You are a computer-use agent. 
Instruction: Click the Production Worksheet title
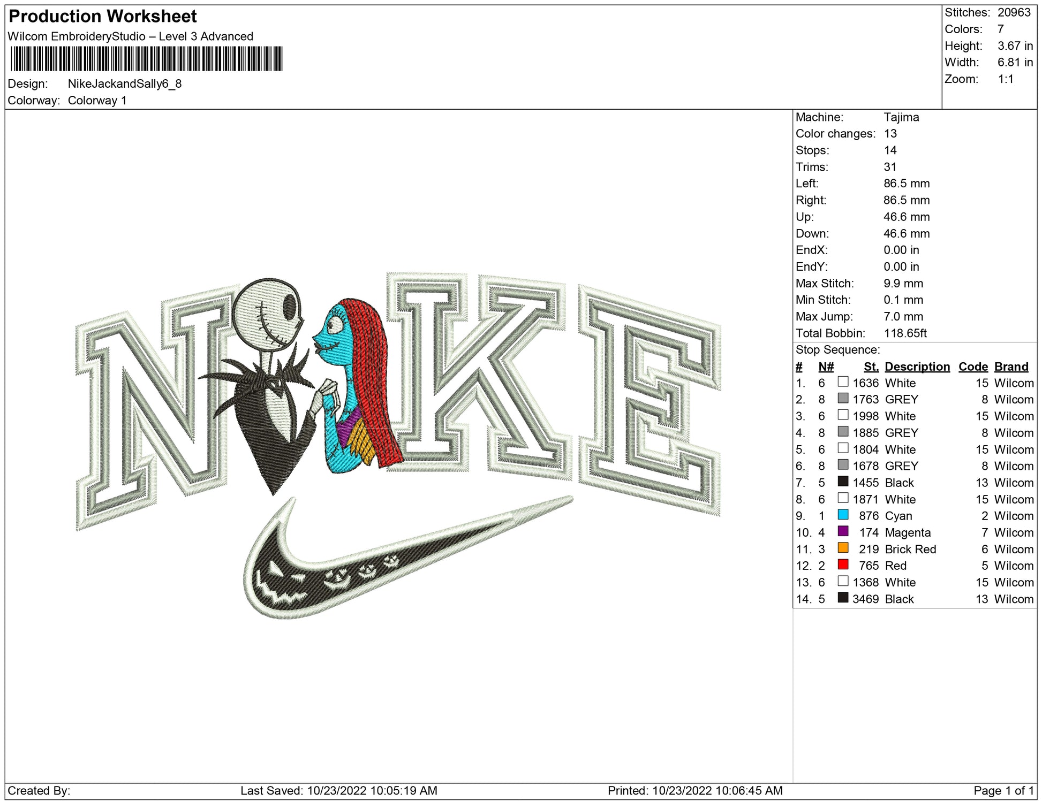point(103,17)
